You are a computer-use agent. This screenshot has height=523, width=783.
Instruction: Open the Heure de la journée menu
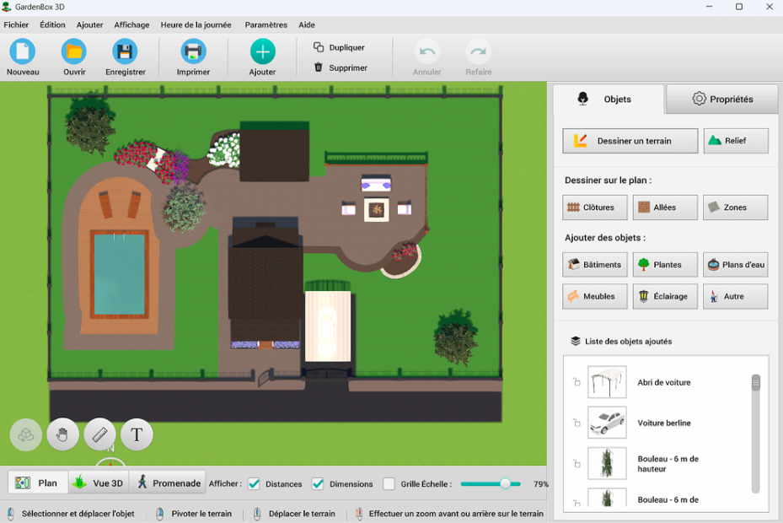pos(196,25)
